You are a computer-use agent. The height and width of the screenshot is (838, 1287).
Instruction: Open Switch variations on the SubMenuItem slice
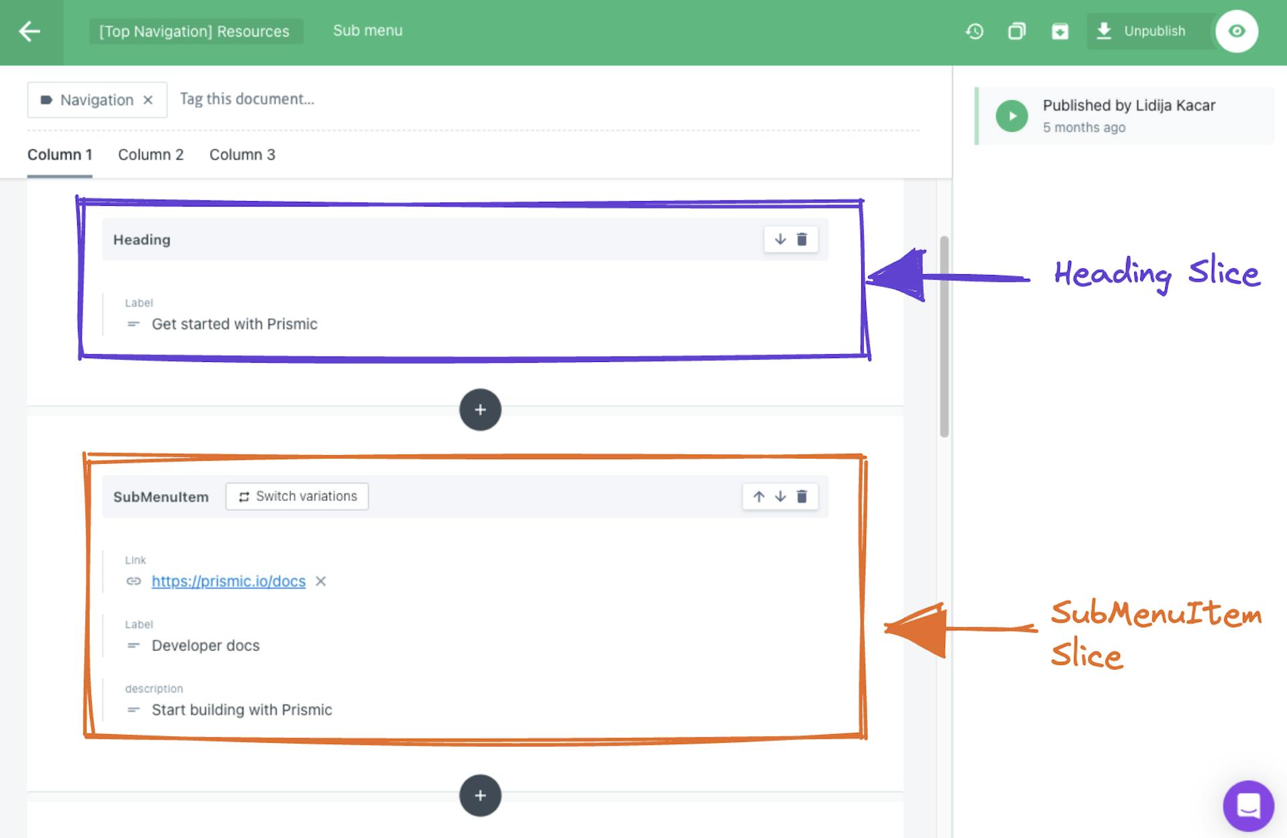point(296,496)
